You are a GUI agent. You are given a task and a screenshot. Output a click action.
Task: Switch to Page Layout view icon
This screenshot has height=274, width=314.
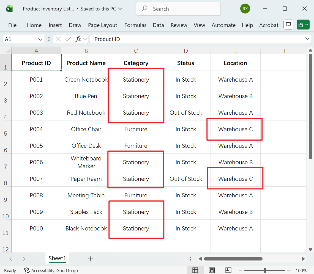pos(212,270)
